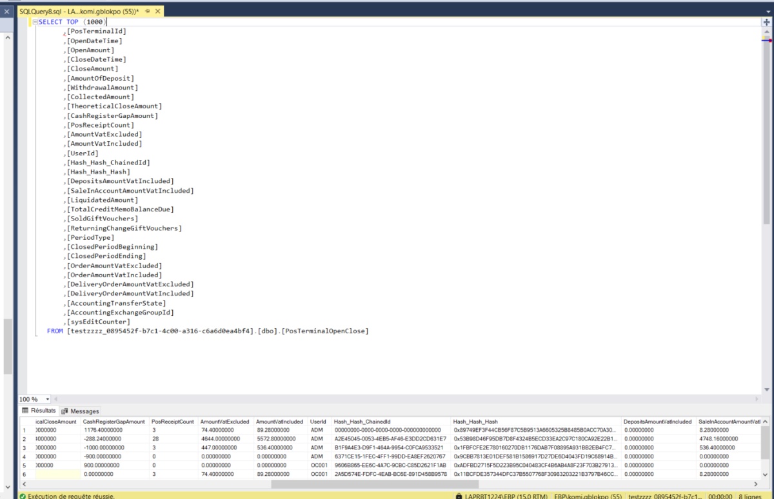Select the all-zeros Hash_Hash_ChainedId cell
Image resolution: width=774 pixels, height=499 pixels.
click(x=390, y=430)
